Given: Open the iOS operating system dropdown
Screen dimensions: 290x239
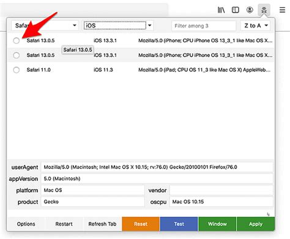Looking at the screenshot, I should coord(117,26).
